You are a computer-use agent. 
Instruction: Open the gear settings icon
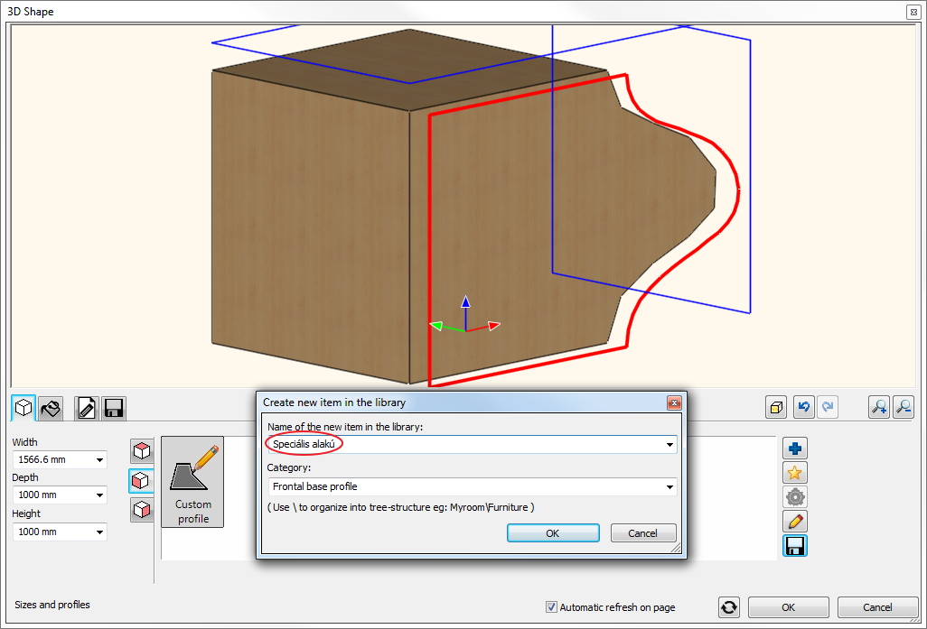pos(795,497)
